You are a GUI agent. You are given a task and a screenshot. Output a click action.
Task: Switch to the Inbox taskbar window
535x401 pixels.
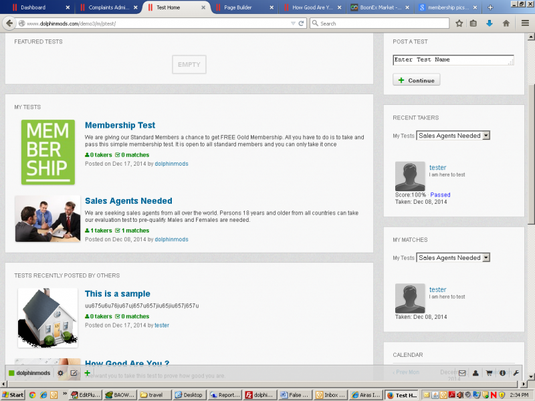pyautogui.click(x=330, y=395)
